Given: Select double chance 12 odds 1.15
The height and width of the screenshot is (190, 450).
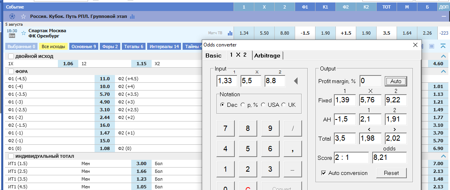Looking at the screenshot, I should pyautogui.click(x=141, y=64).
